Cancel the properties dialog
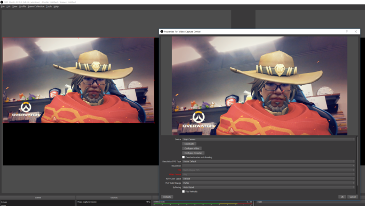The height and width of the screenshot is (206, 365). coord(353,197)
